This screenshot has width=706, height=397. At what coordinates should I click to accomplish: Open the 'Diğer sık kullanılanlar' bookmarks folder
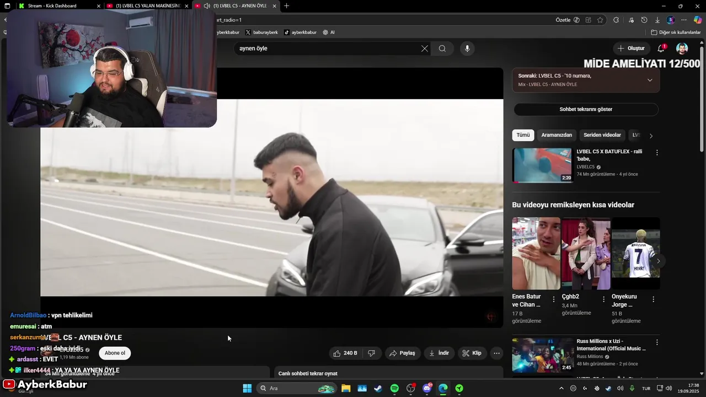click(x=676, y=33)
